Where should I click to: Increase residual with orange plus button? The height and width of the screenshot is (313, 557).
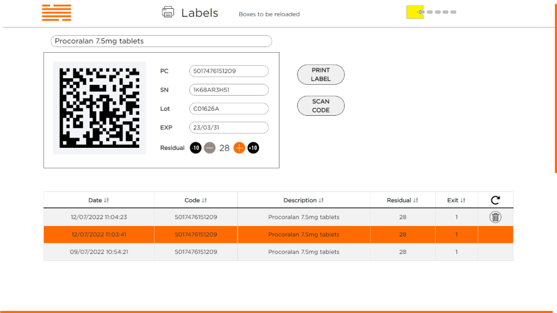click(239, 148)
